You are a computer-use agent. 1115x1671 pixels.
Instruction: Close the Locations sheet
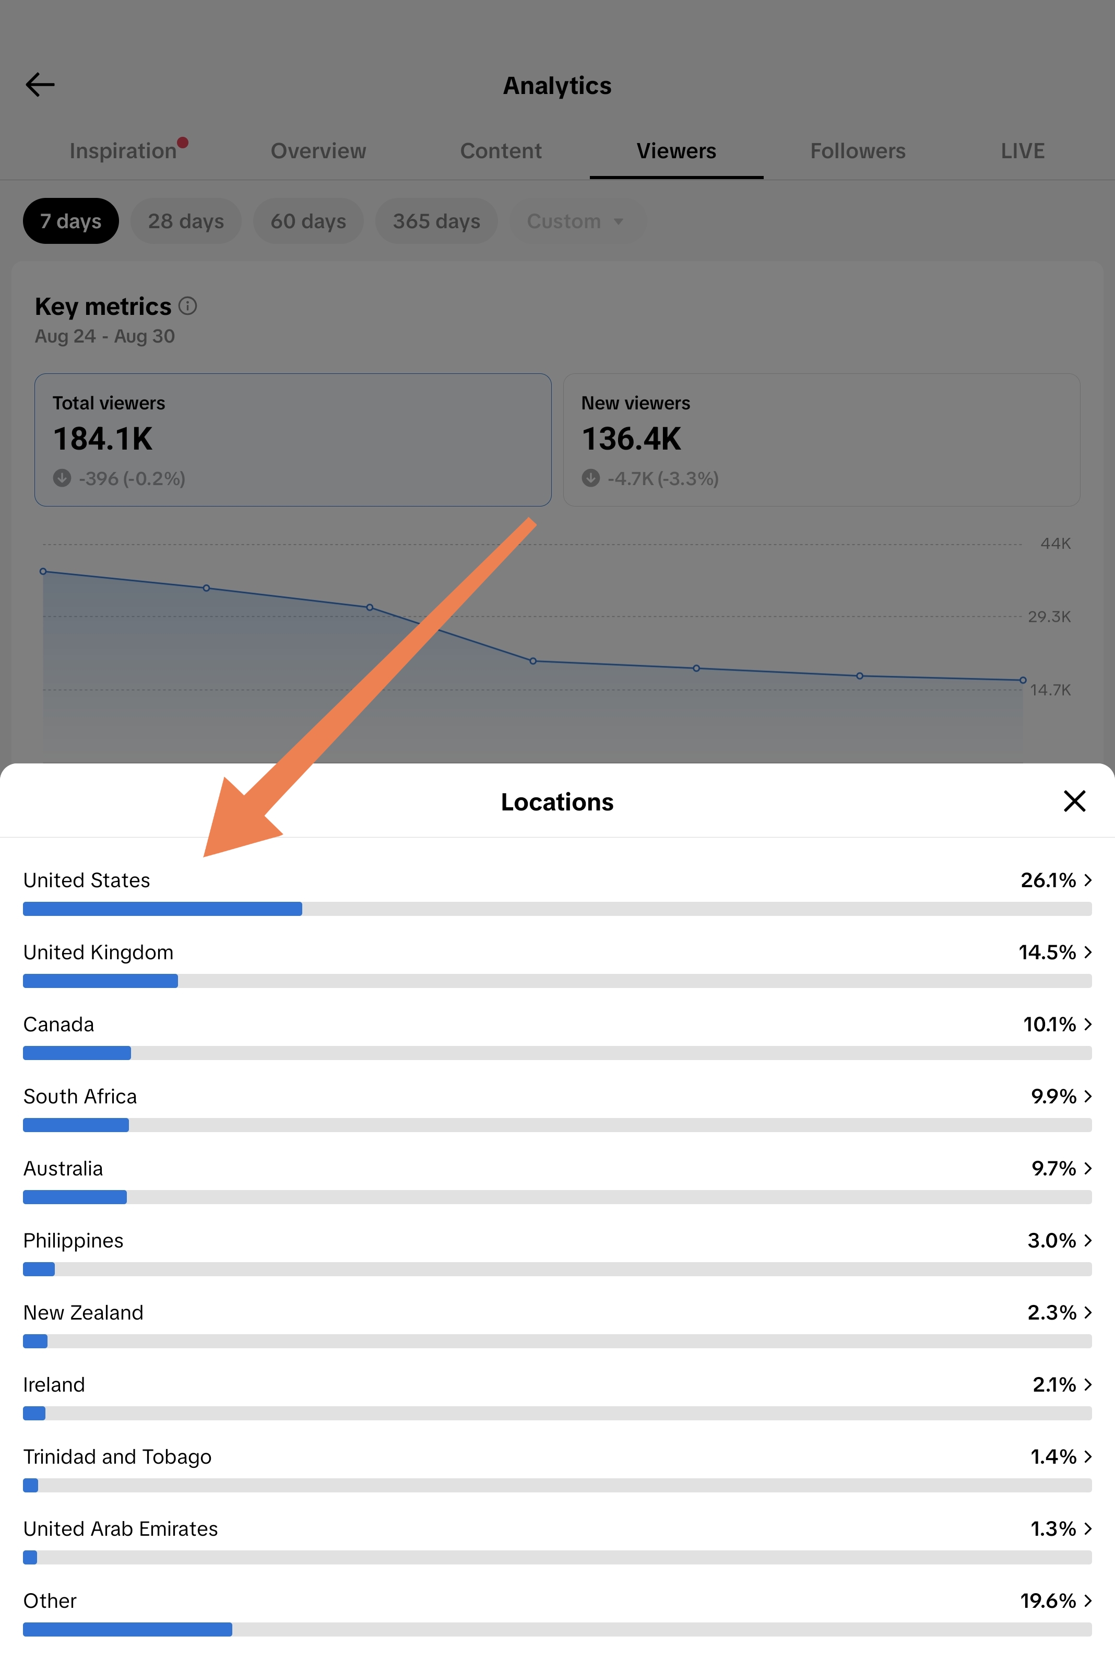point(1074,801)
